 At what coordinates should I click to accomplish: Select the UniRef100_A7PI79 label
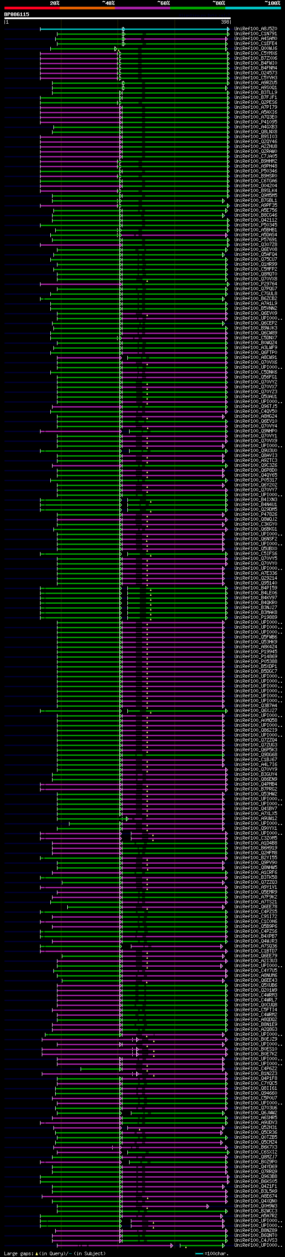[x=256, y=107]
